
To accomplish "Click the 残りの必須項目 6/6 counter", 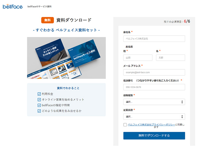I will 177,21.
